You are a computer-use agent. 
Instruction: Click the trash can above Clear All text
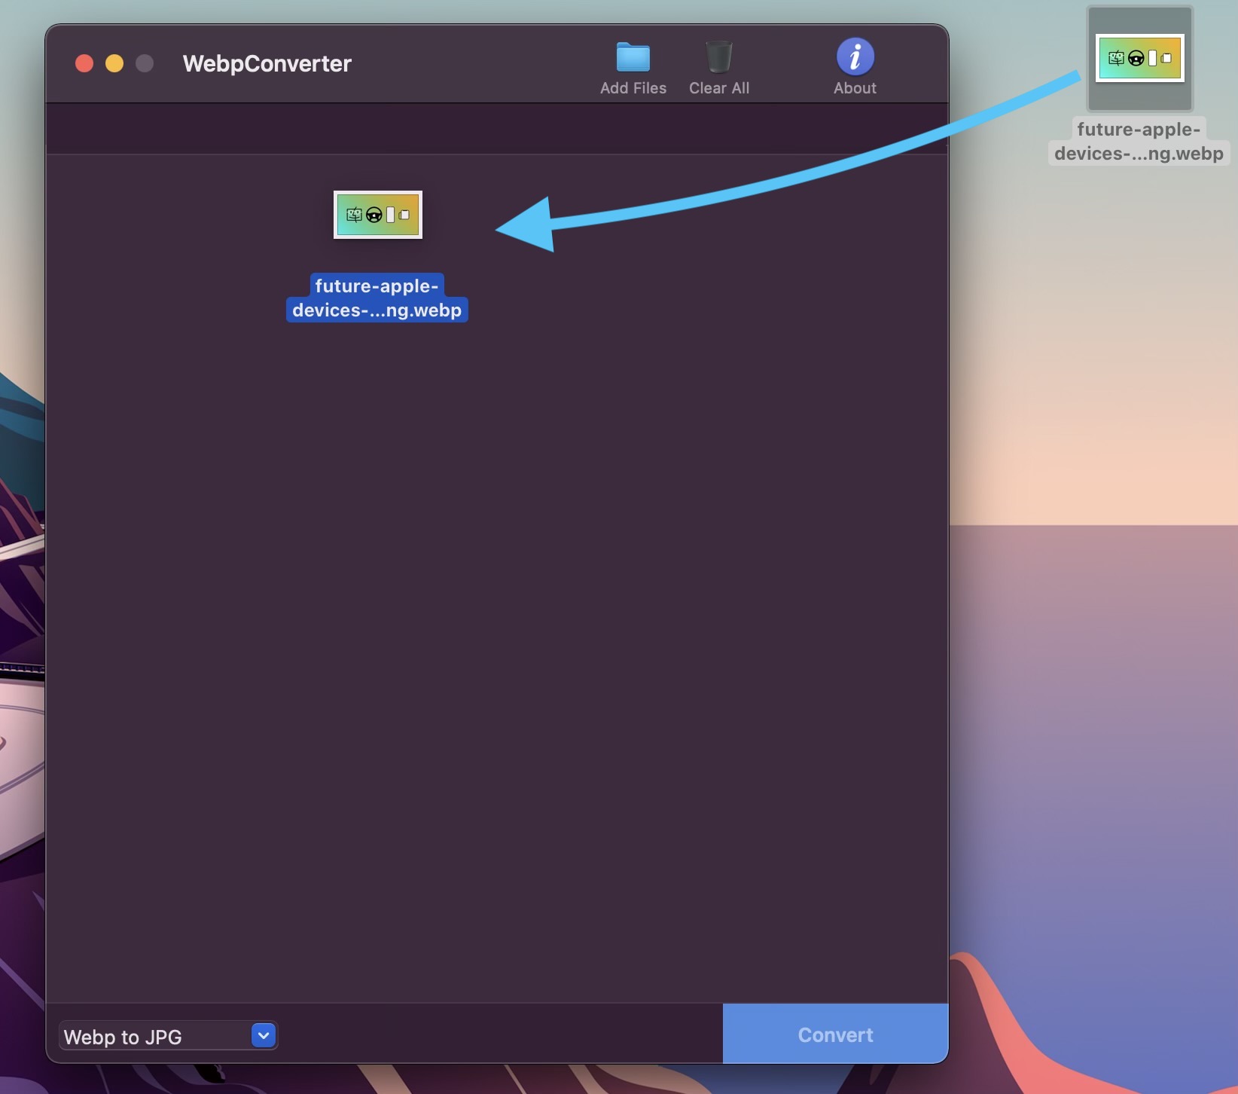pyautogui.click(x=718, y=57)
